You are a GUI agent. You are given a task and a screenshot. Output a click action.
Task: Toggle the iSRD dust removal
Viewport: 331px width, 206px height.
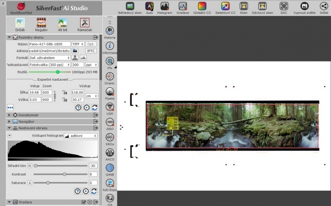110,122
